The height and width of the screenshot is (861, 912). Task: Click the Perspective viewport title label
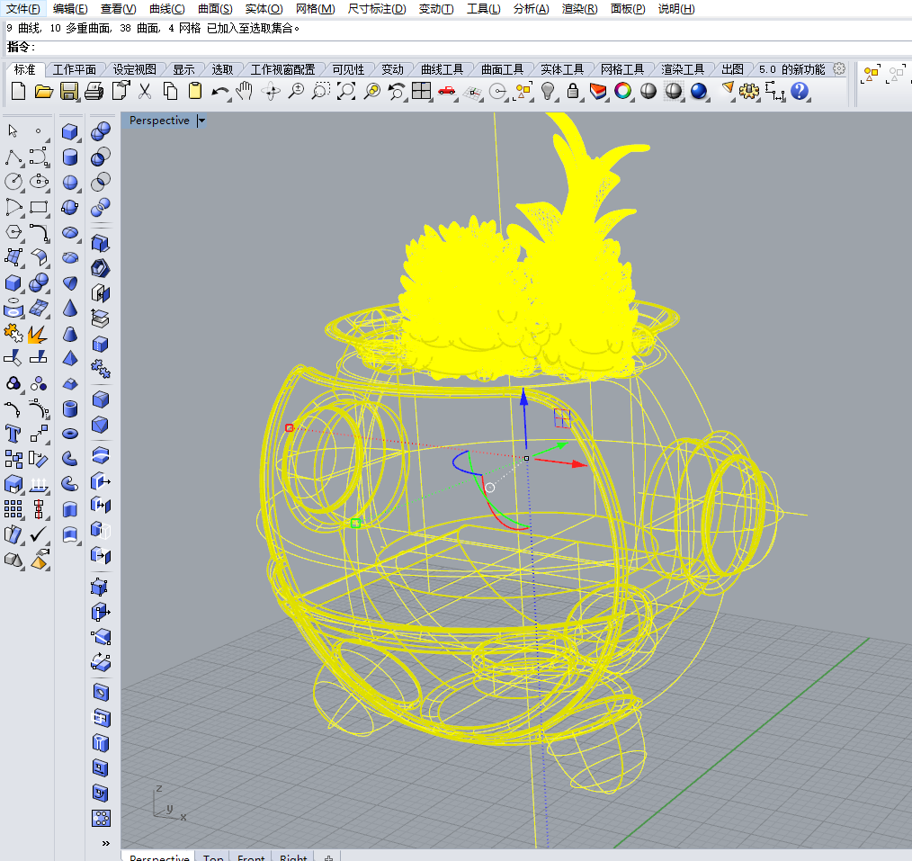(x=159, y=121)
